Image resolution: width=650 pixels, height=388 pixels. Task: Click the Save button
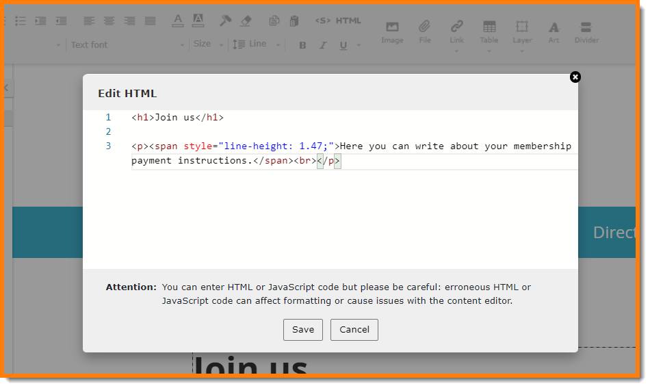pos(302,329)
